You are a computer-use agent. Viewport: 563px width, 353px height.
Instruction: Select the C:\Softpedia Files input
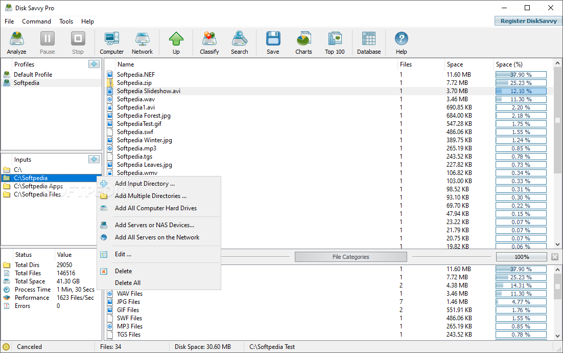(52, 194)
